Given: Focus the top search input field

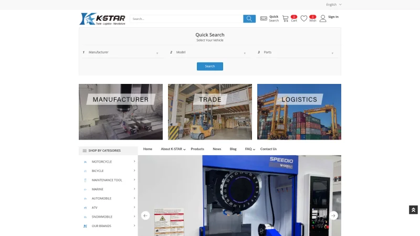Looking at the screenshot, I should (186, 19).
